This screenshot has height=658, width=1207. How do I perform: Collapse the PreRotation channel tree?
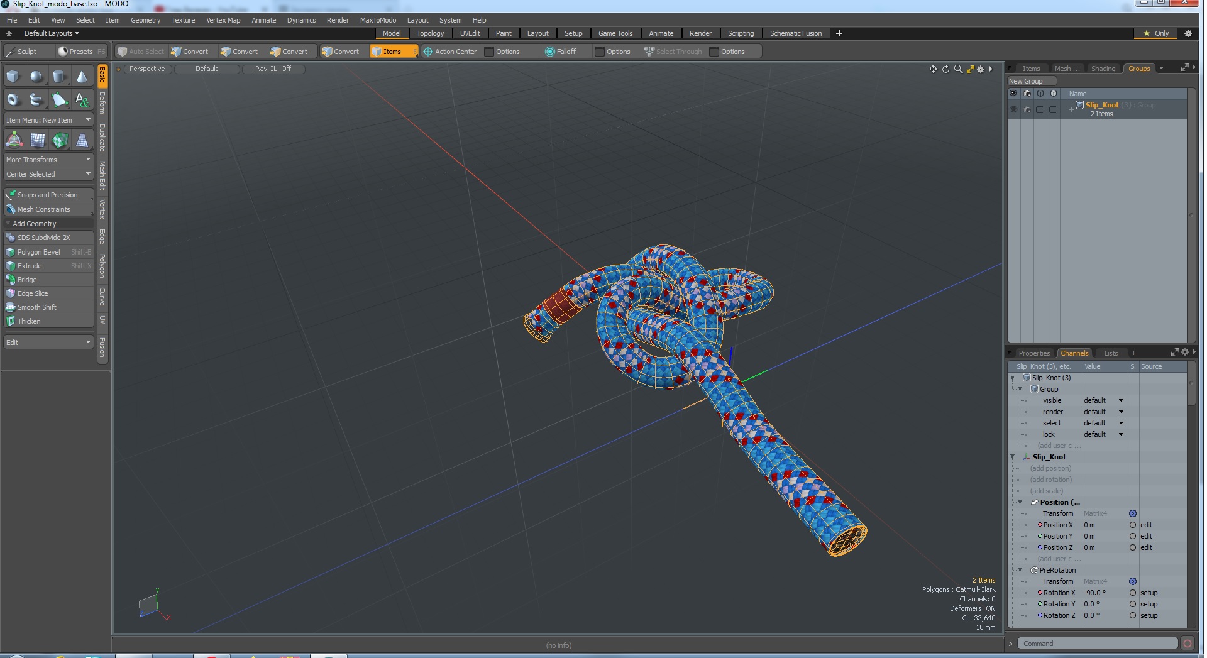[x=1020, y=570]
